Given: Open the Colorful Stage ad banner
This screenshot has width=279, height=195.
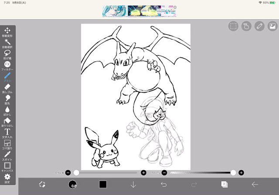Looking at the screenshot, I should [139, 11].
